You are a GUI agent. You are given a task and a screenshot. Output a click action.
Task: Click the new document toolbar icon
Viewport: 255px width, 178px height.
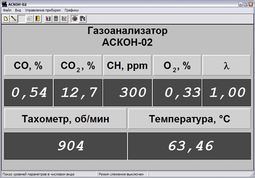click(6, 19)
